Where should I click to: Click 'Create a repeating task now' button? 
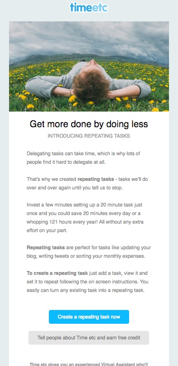pyautogui.click(x=89, y=317)
